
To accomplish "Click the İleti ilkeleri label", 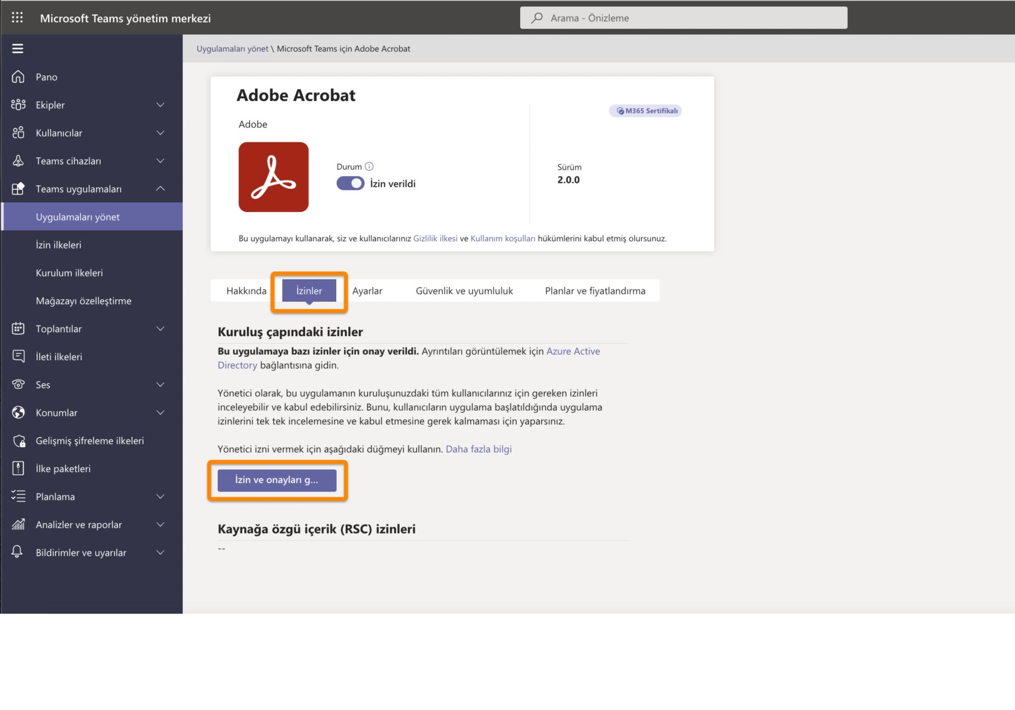I will pyautogui.click(x=59, y=357).
